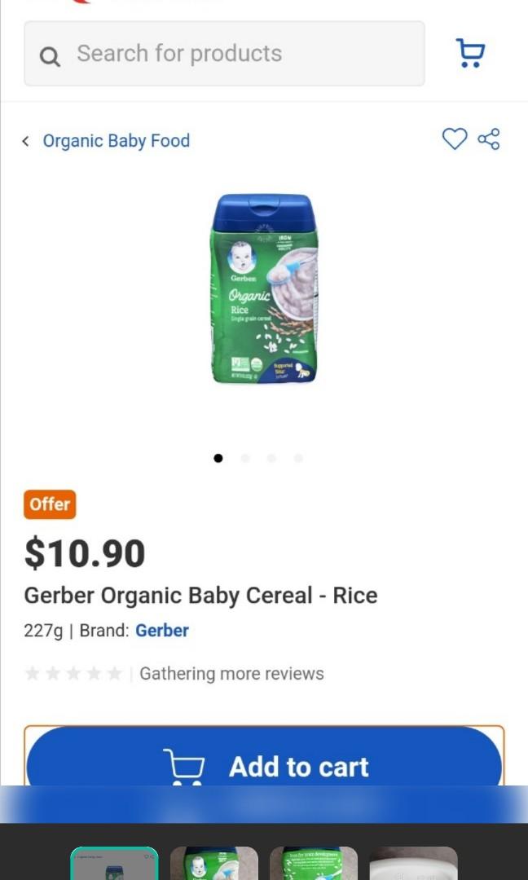Tap the heart icon to favorite the product
The width and height of the screenshot is (528, 880).
pyautogui.click(x=455, y=139)
